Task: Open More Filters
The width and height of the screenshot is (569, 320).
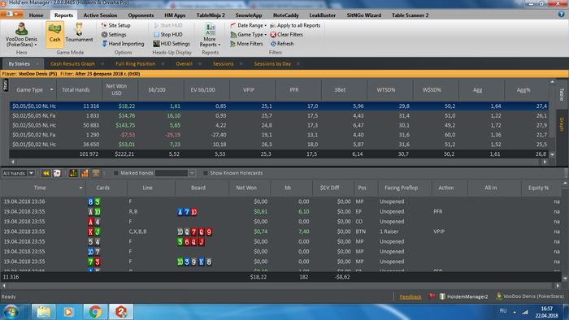Action: (246, 44)
